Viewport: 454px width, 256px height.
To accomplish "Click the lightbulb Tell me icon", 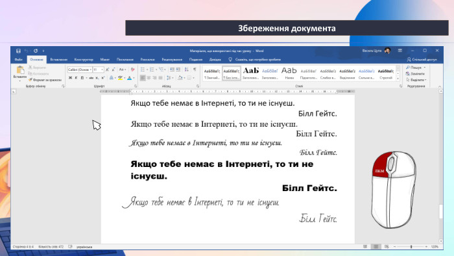I will pos(230,59).
